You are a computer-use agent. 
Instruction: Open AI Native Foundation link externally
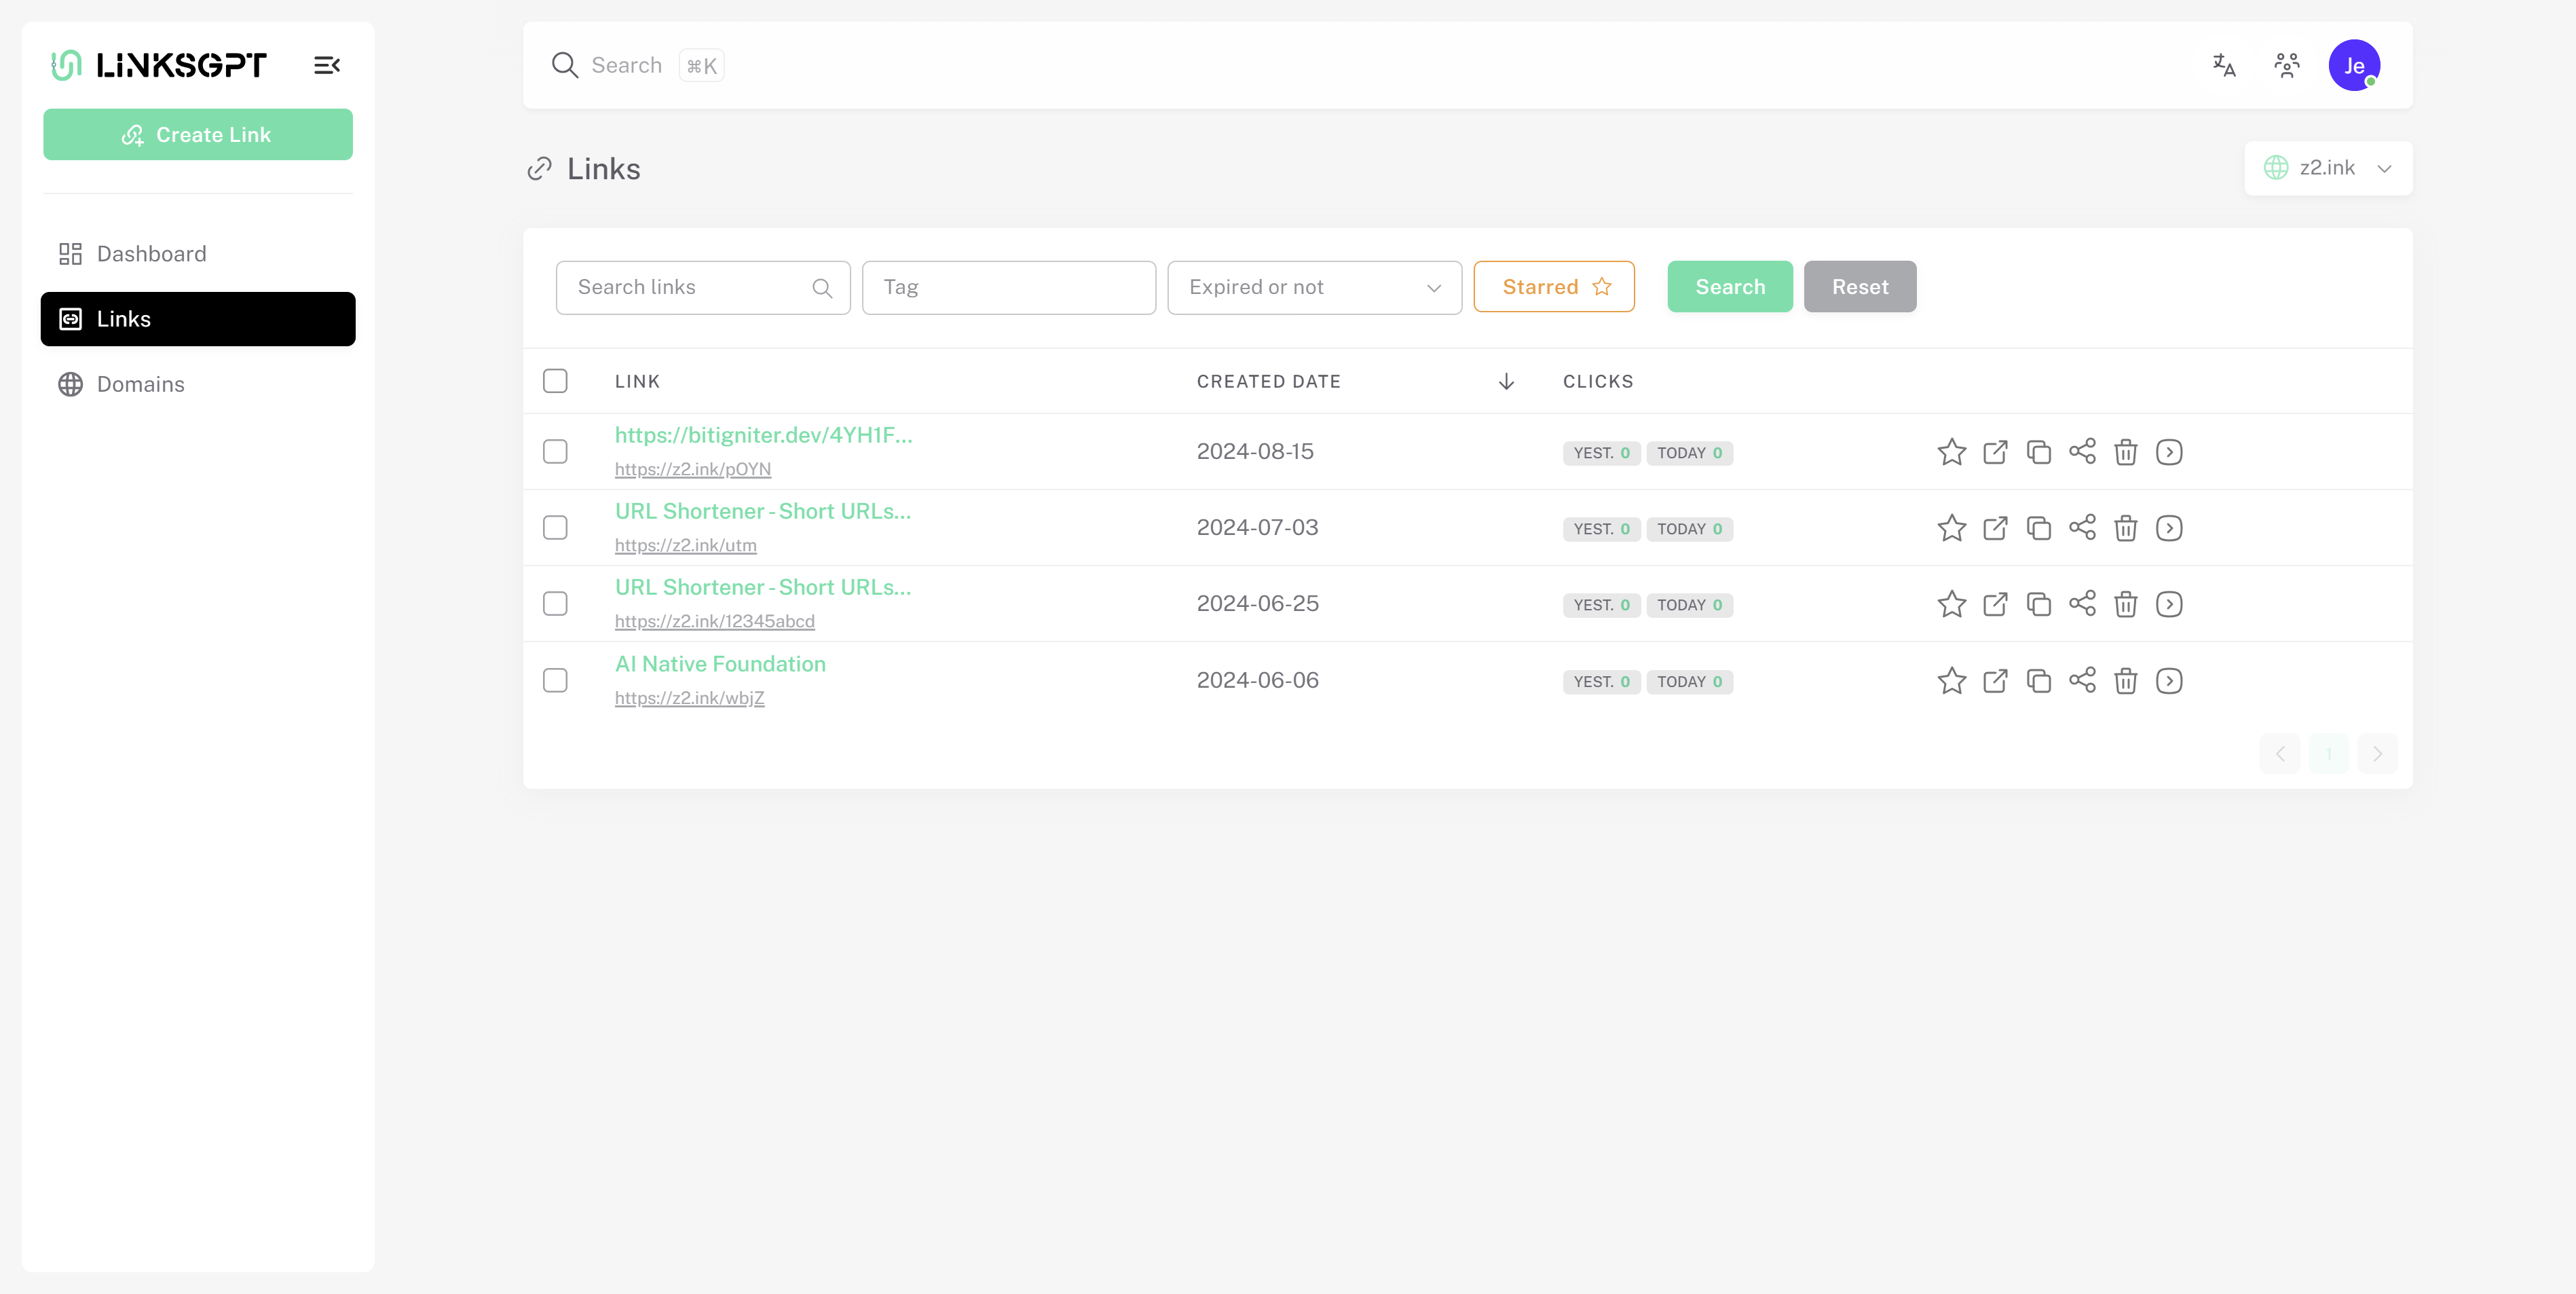point(1995,681)
